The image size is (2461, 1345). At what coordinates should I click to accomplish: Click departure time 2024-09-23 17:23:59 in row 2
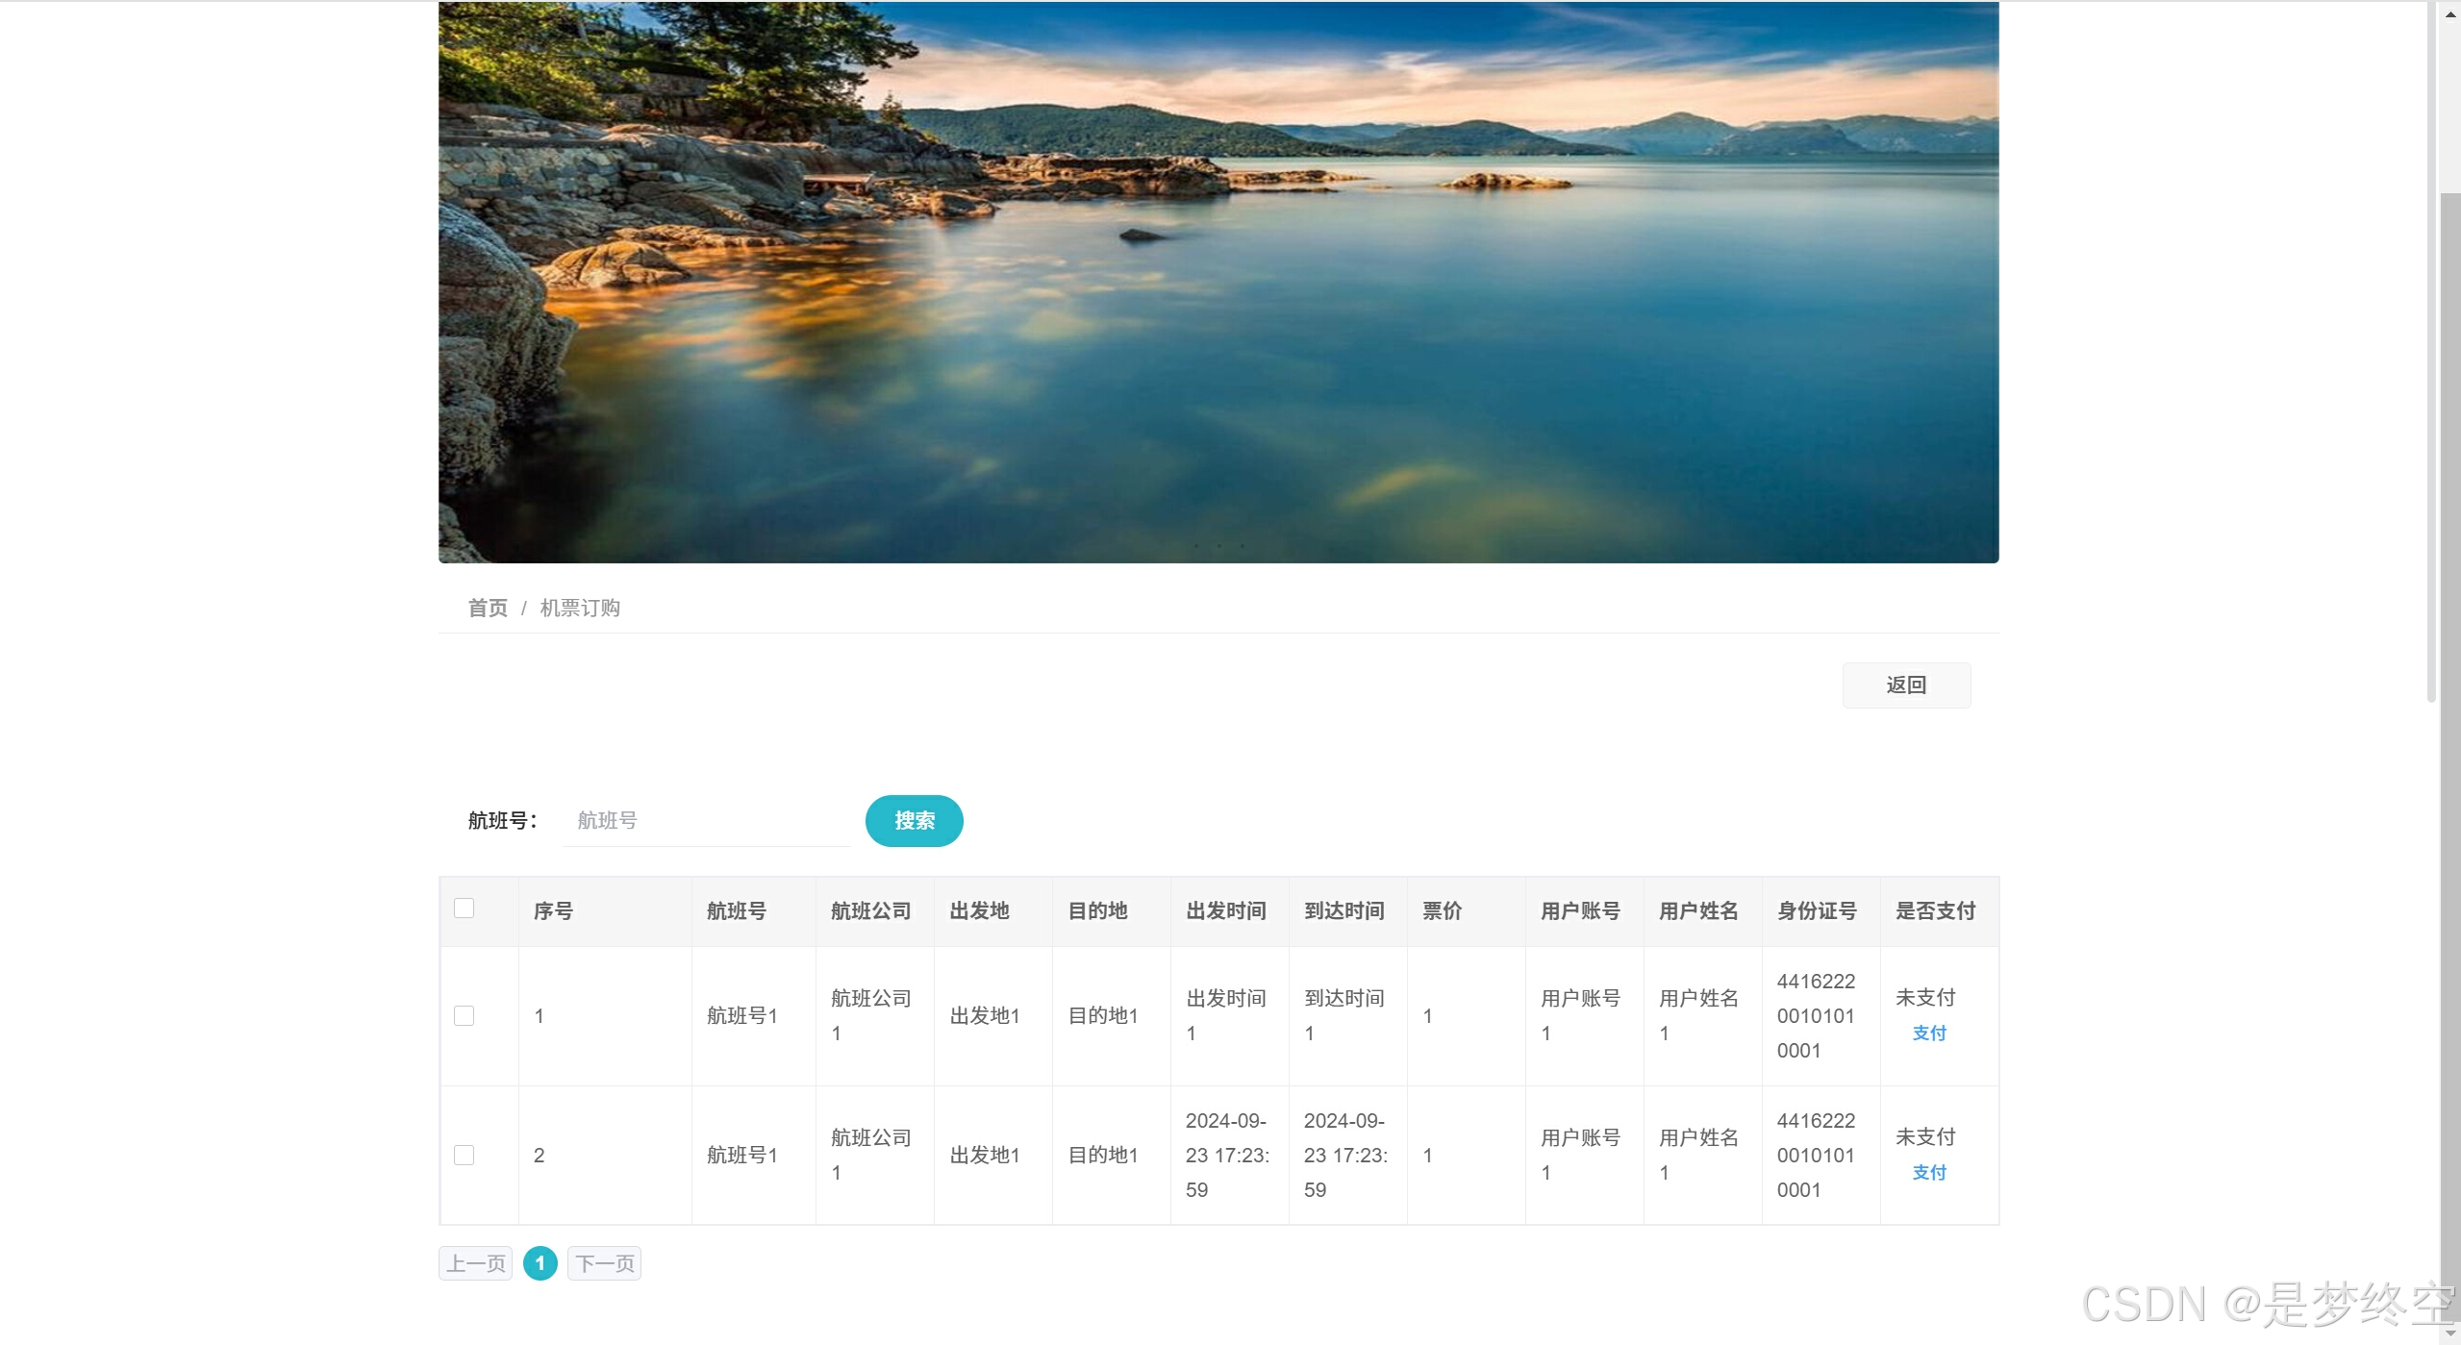click(x=1228, y=1156)
